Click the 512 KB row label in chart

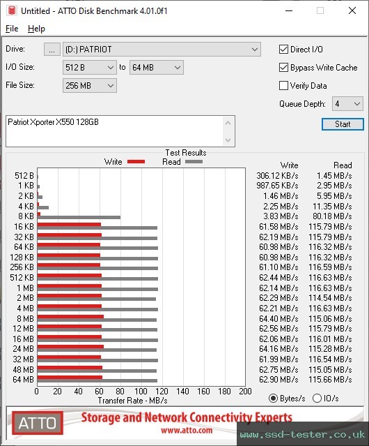coord(22,278)
